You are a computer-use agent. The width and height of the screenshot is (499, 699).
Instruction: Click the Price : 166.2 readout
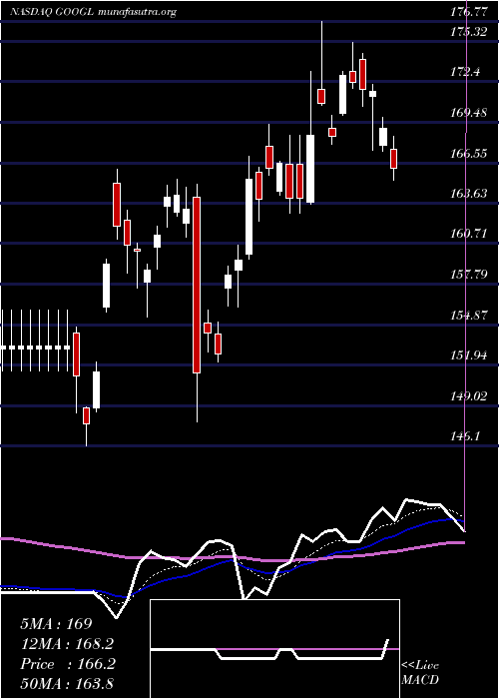point(68,664)
